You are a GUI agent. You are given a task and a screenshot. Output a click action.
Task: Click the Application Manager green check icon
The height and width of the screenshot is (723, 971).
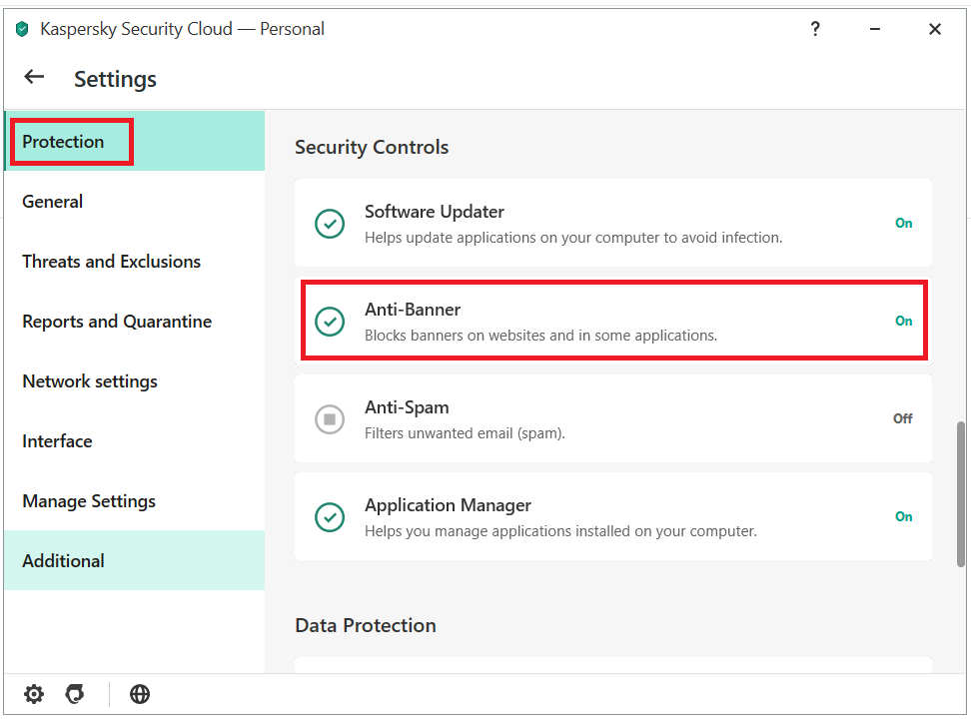click(x=330, y=517)
